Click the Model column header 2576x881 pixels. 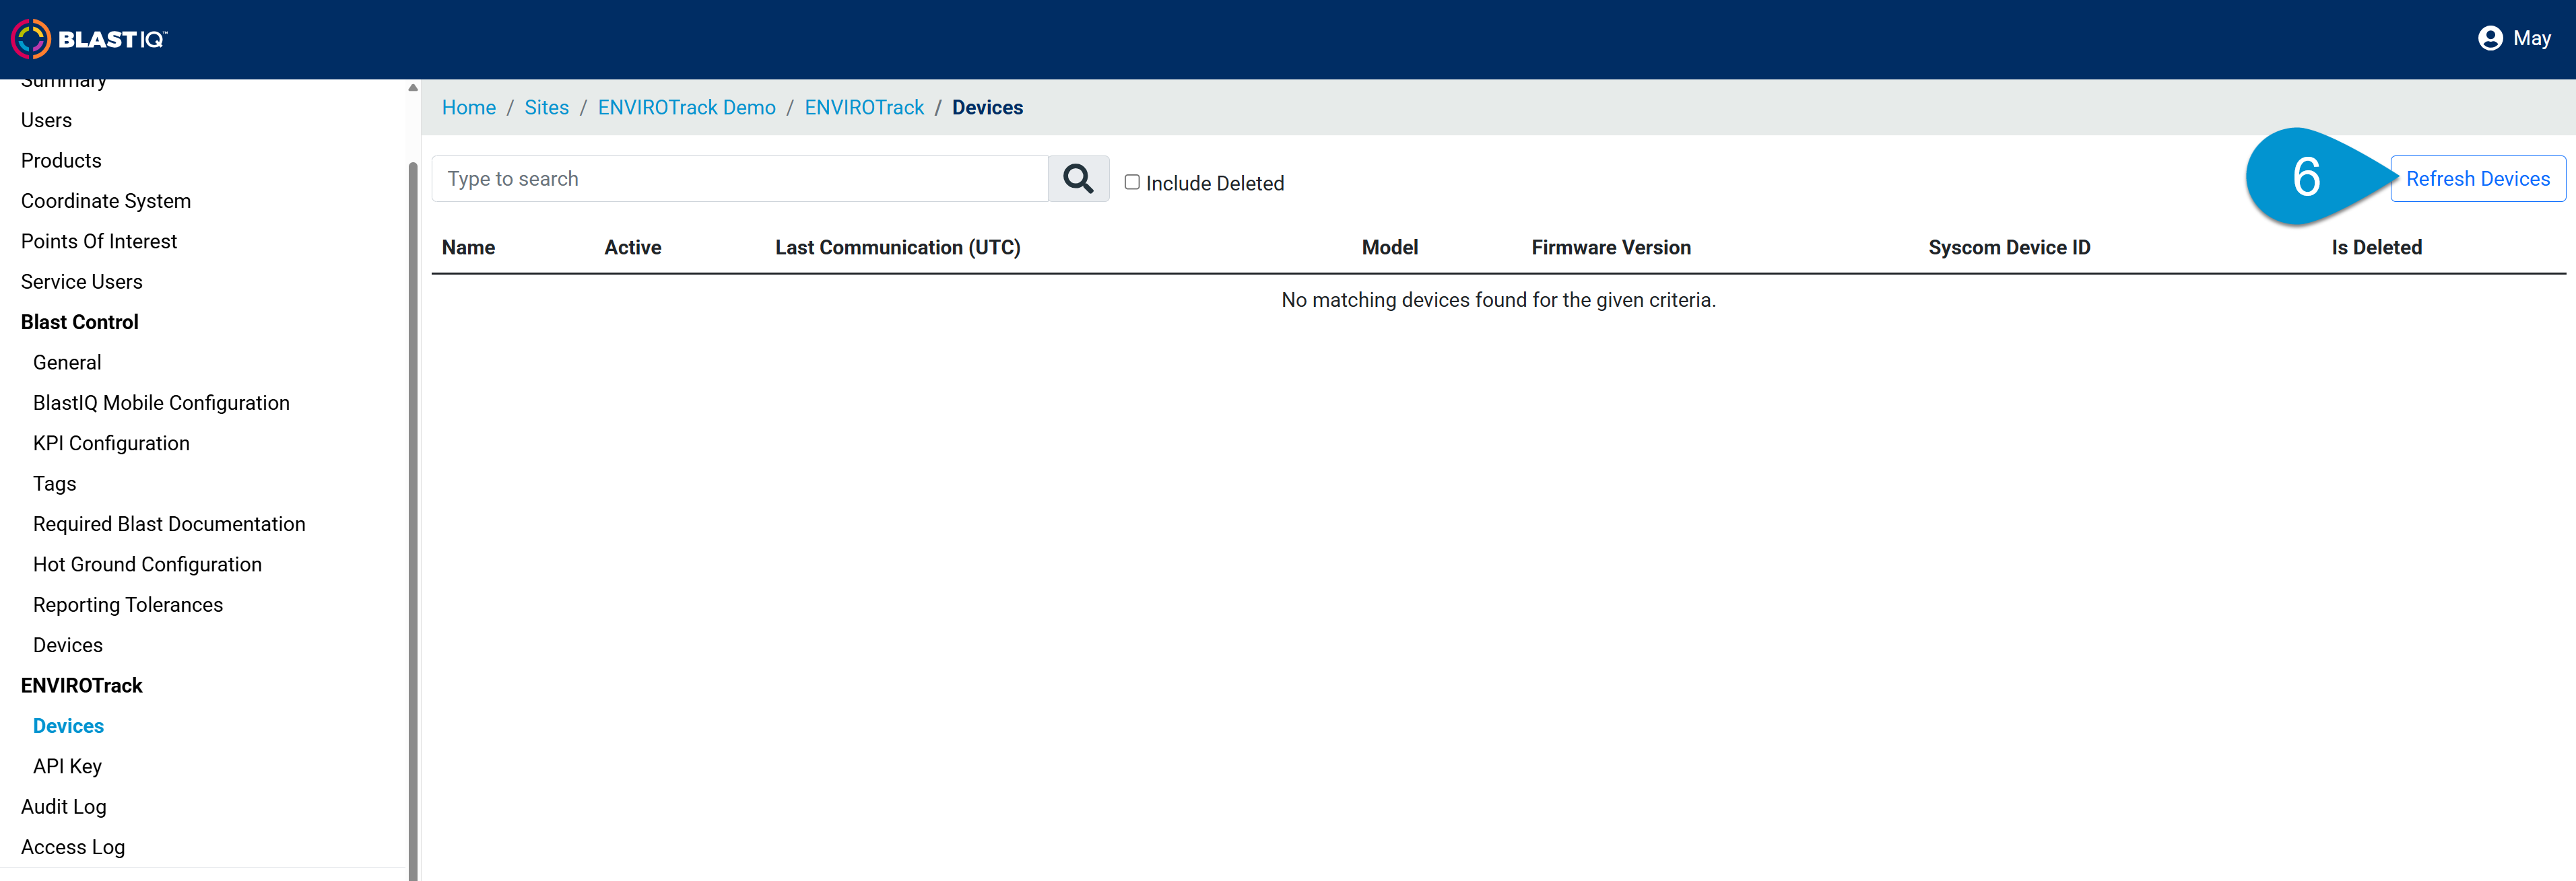1389,248
